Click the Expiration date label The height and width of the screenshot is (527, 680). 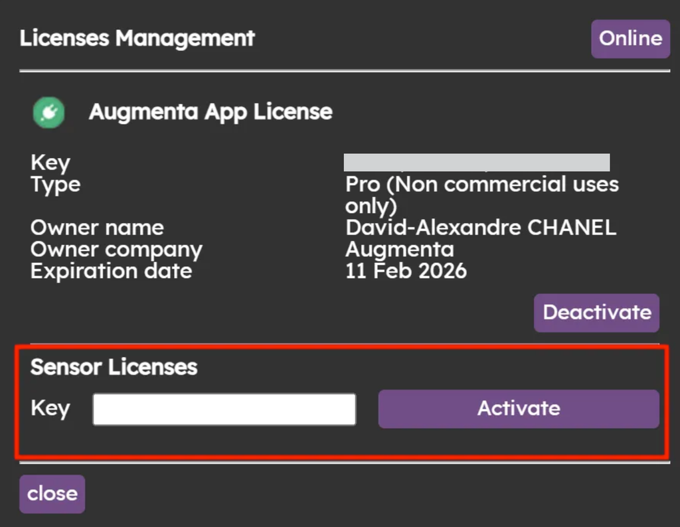click(111, 271)
